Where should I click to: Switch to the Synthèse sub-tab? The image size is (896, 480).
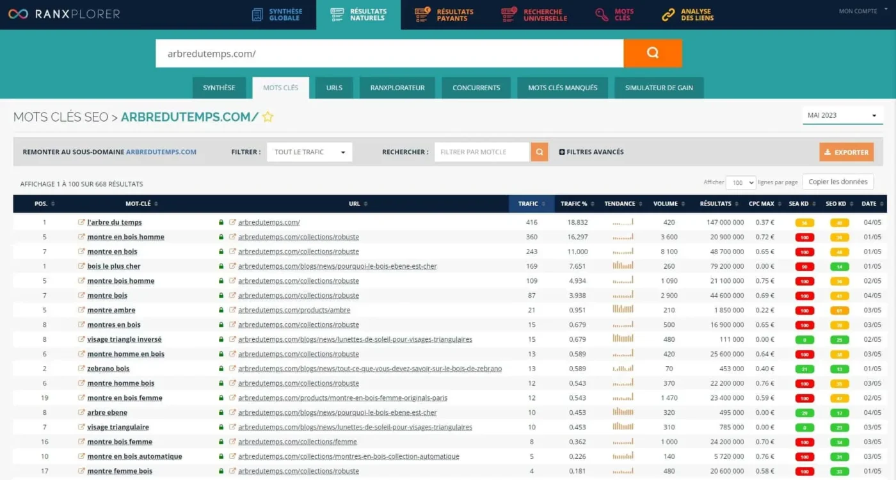(219, 88)
